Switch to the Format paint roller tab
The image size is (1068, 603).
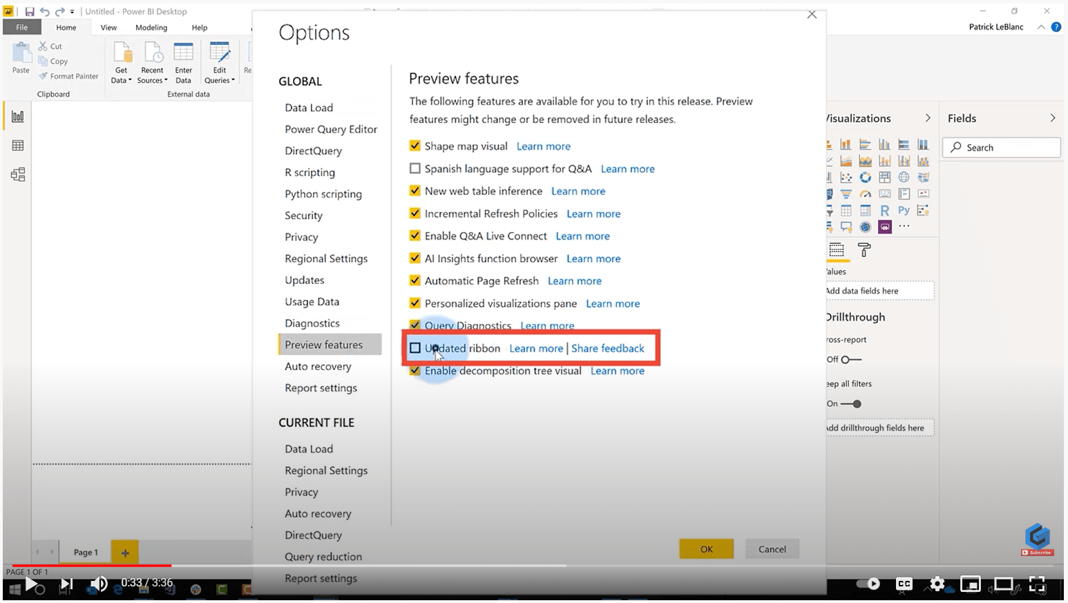[x=864, y=249]
